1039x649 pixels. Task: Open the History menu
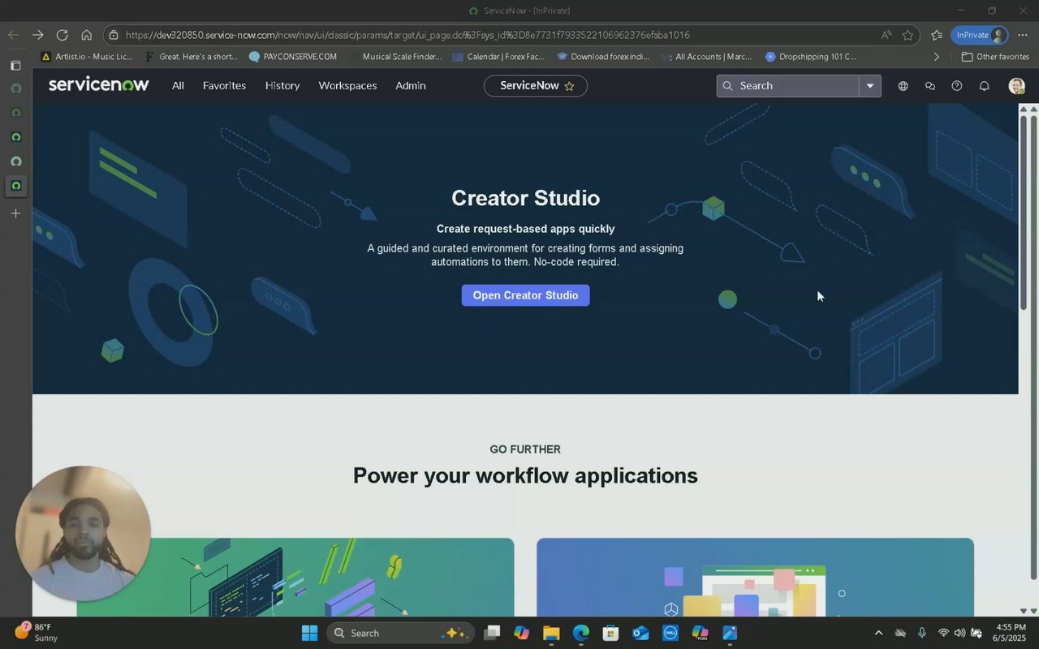282,85
